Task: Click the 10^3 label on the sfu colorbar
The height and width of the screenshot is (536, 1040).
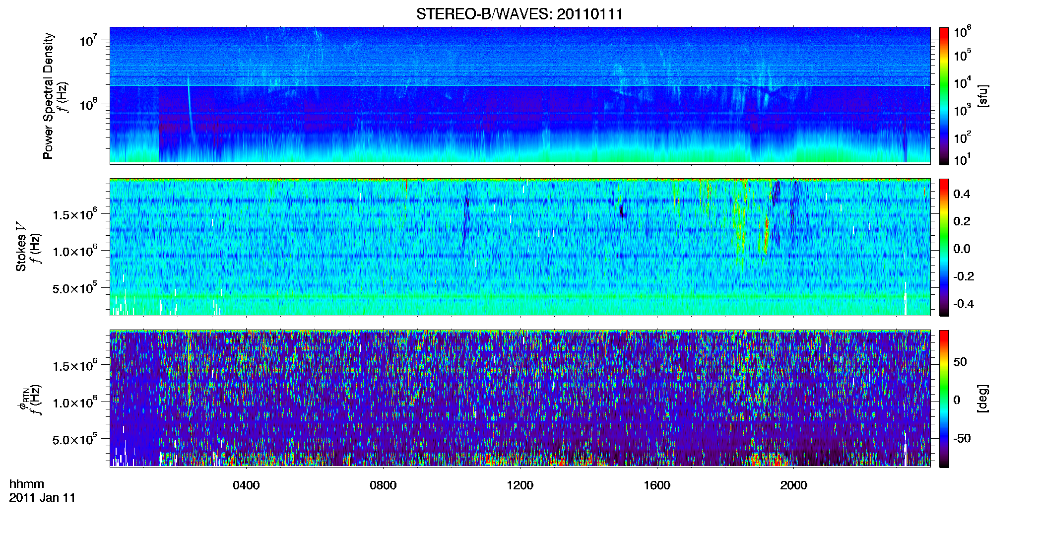Action: 963,110
